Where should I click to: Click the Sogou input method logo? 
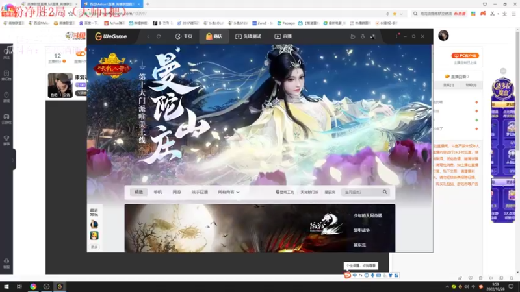tap(347, 275)
